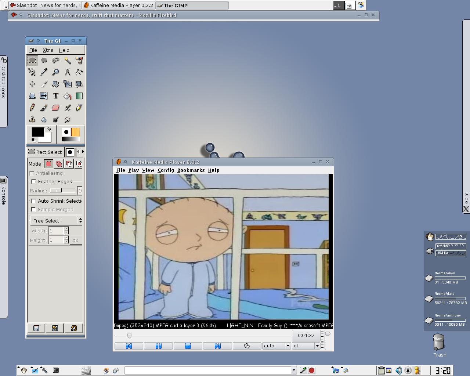Screen dimensions: 470x376
Task: Pick the Rotate tool
Action: (56, 84)
